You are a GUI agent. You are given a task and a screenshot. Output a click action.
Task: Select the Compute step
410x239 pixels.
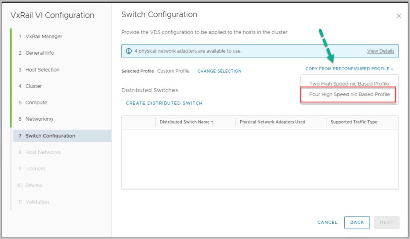click(x=36, y=103)
